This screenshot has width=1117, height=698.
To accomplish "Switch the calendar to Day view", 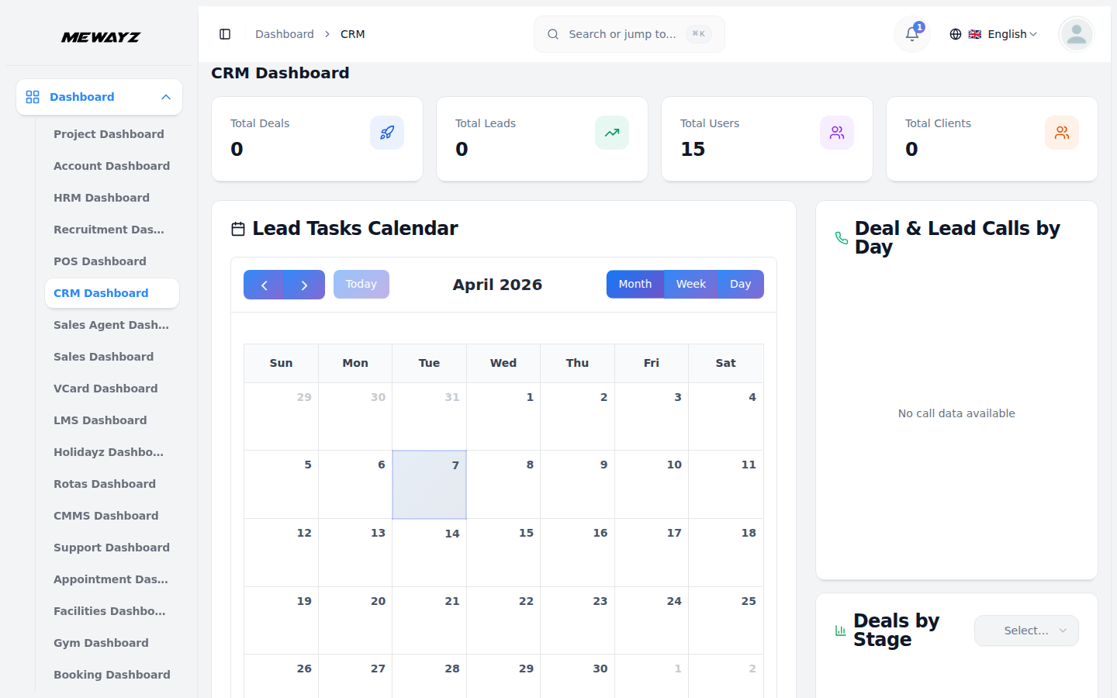I will pos(740,284).
